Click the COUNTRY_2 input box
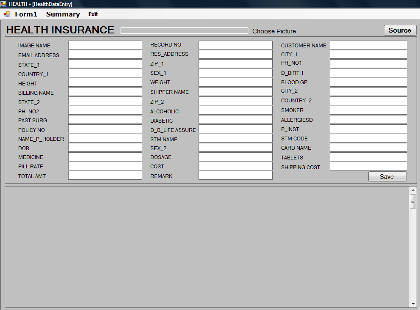 click(368, 101)
